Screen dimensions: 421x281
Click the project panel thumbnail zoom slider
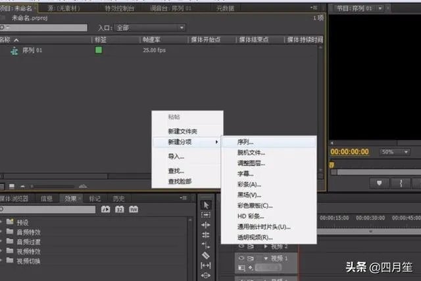coord(53,186)
